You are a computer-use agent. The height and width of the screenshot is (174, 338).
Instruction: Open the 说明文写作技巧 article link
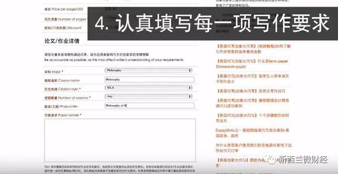pyautogui.click(x=251, y=91)
